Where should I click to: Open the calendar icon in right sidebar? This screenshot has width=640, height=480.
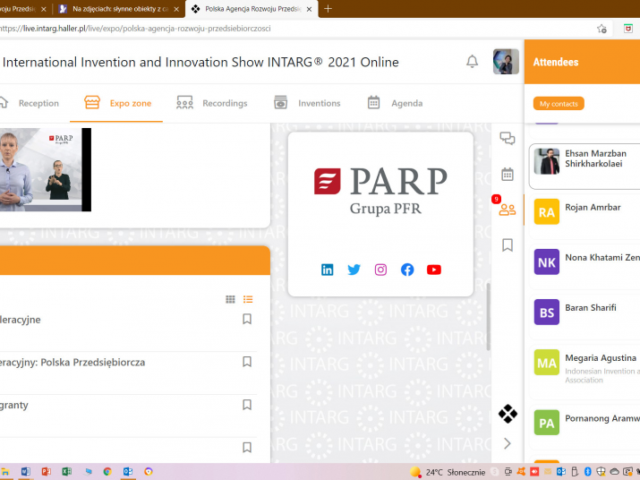508,174
